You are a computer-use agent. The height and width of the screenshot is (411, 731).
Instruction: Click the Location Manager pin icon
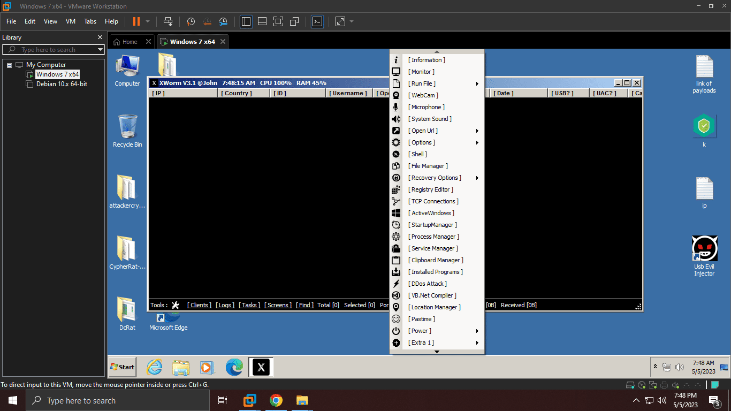[396, 307]
